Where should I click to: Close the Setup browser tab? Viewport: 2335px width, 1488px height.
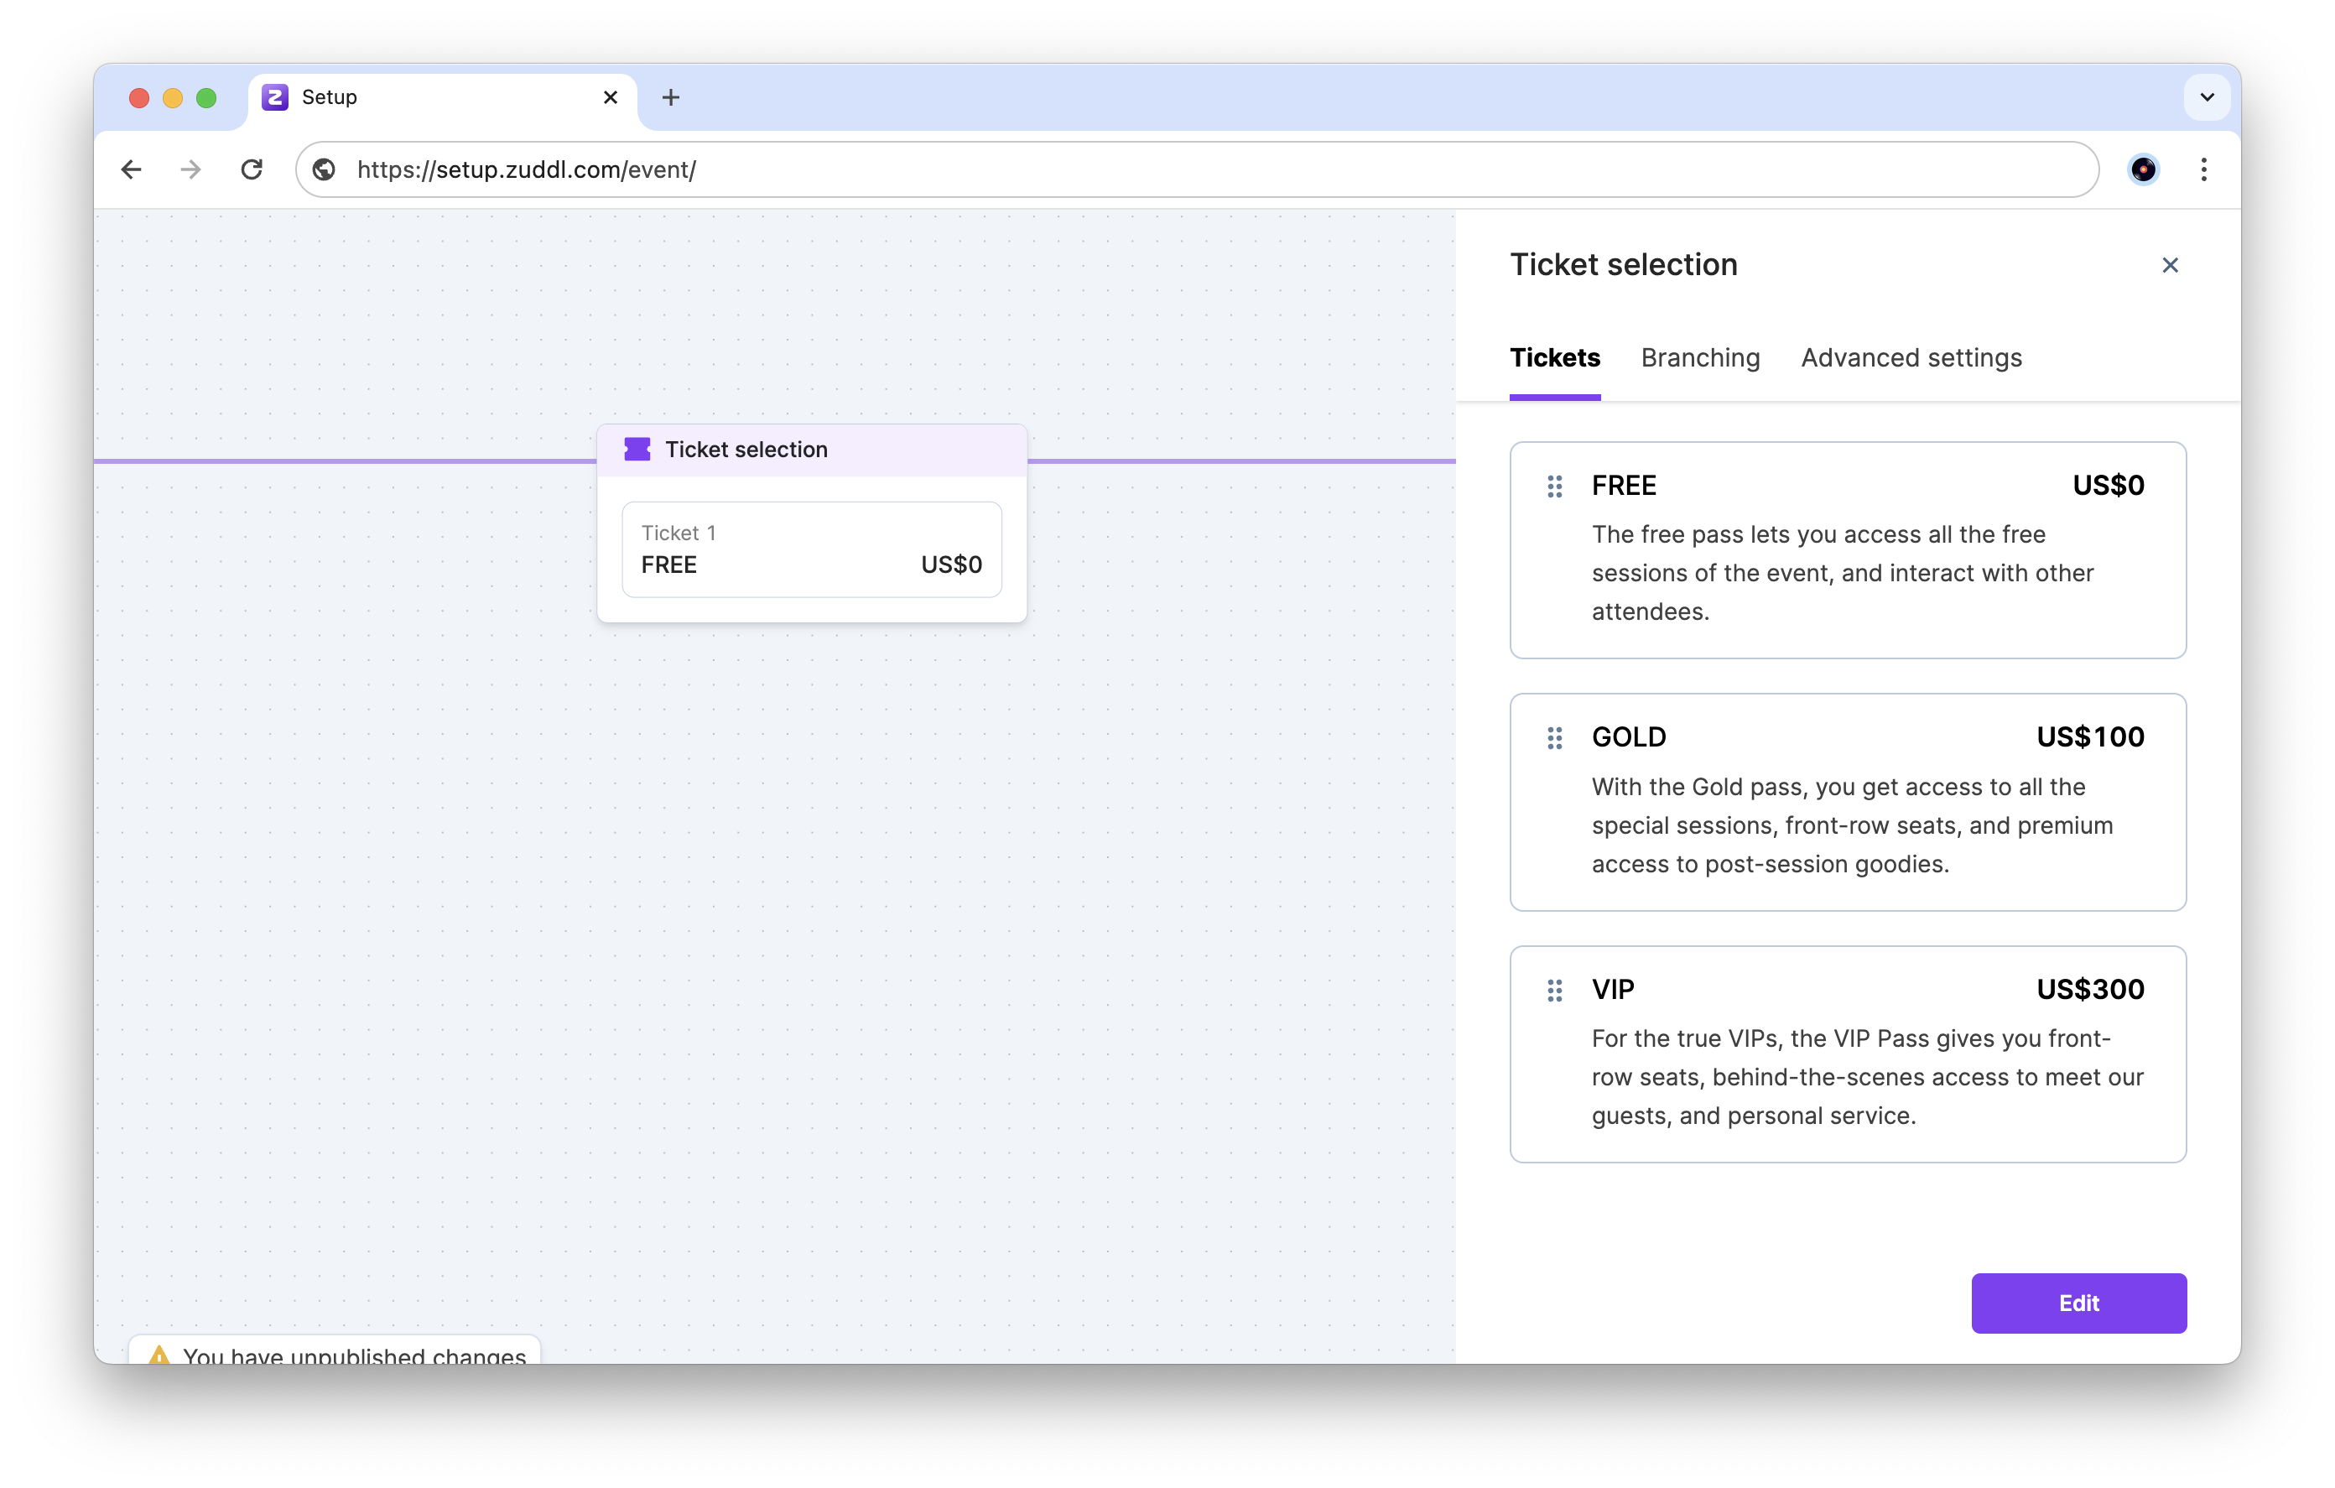[610, 97]
